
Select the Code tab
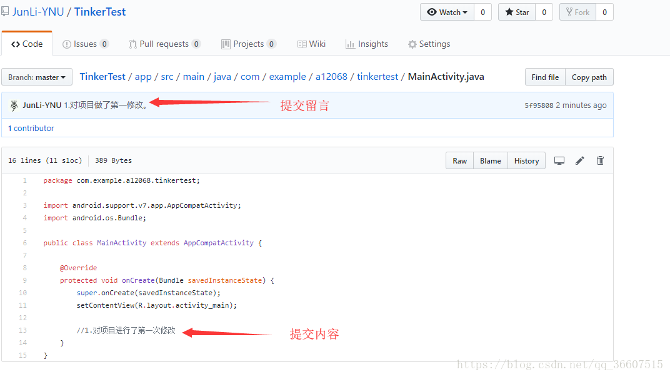point(27,44)
